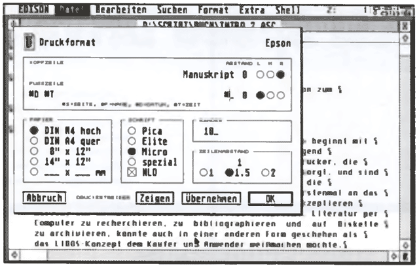Click the printer icon beside Druckformat
Image resolution: width=419 pixels, height=266 pixels.
27,42
